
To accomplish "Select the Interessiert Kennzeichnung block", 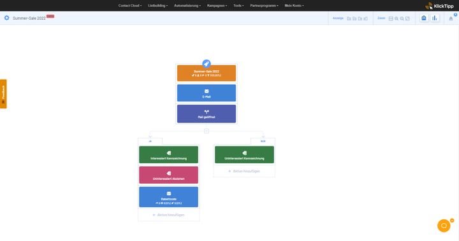I will click(168, 155).
